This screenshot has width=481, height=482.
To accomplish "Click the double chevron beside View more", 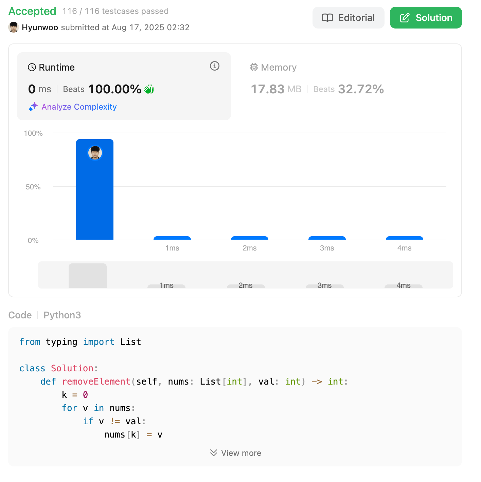I will [214, 453].
